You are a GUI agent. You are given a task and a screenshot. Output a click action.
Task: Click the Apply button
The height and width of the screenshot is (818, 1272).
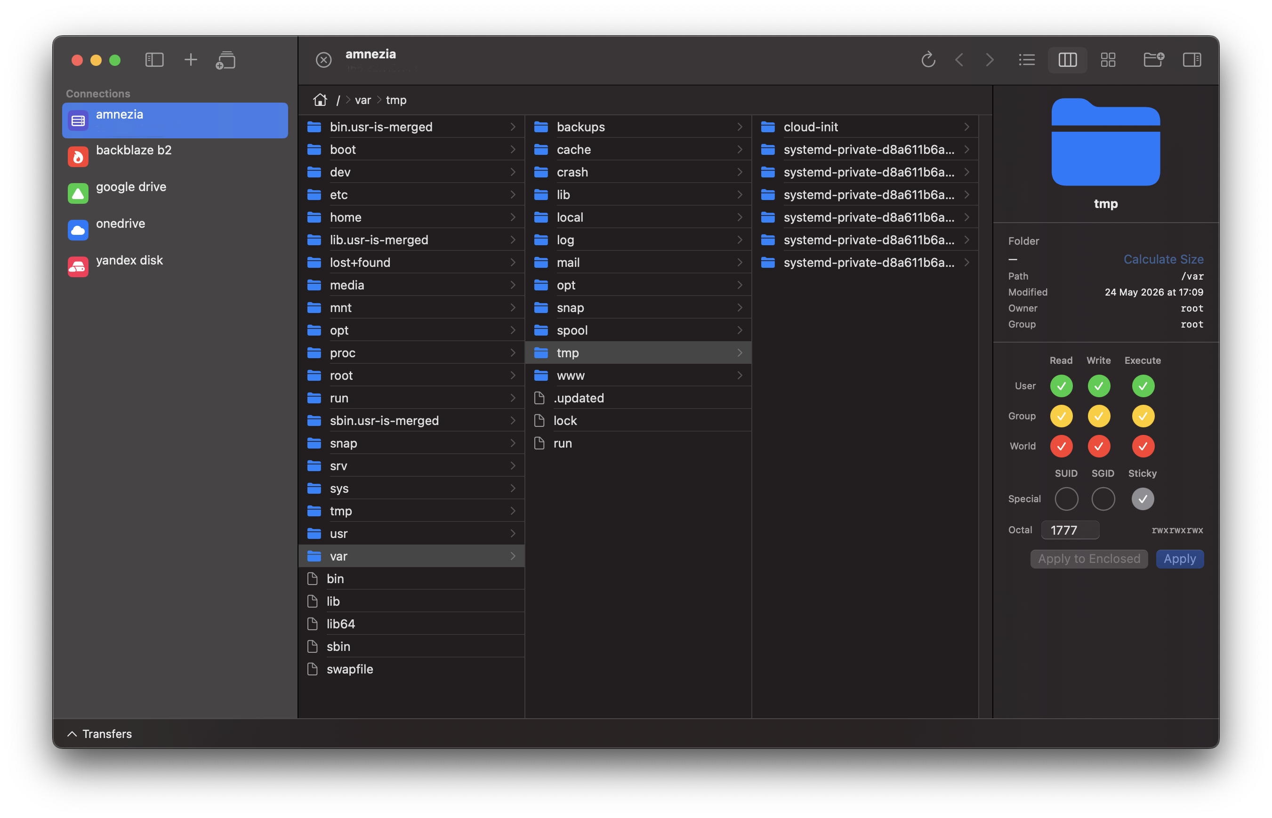pos(1180,559)
